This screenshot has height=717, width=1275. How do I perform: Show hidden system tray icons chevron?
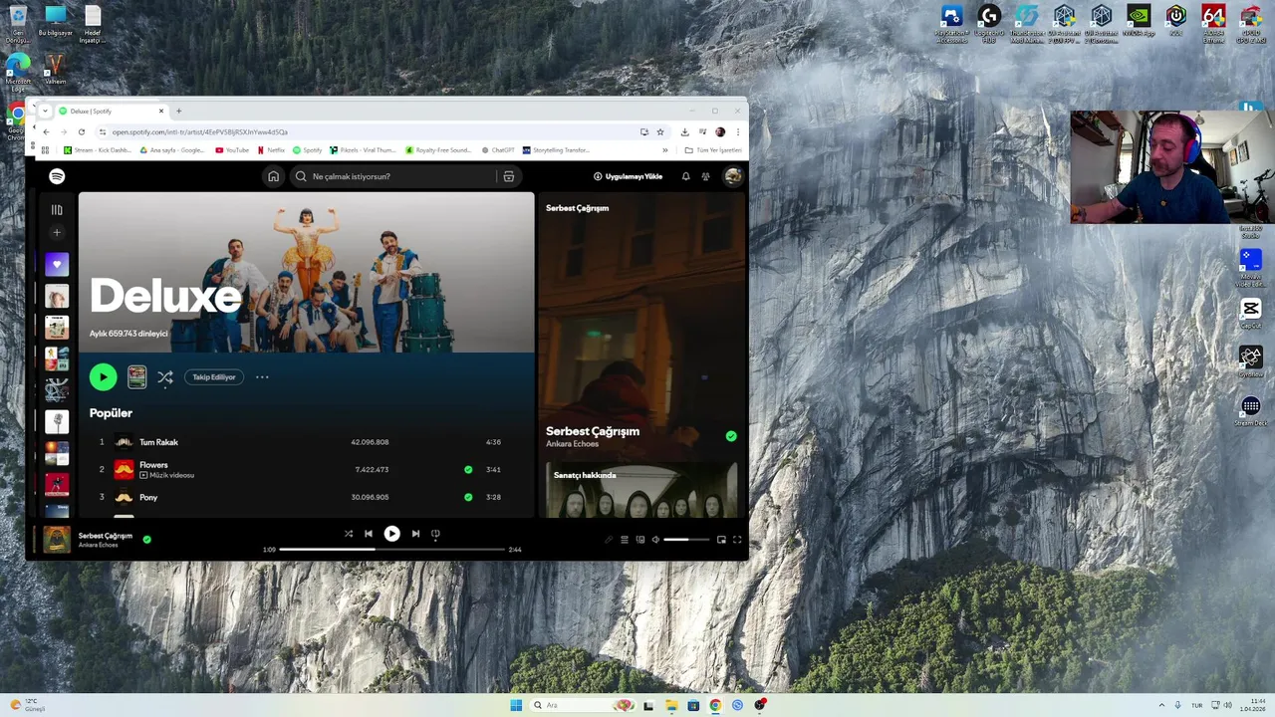pyautogui.click(x=1160, y=705)
